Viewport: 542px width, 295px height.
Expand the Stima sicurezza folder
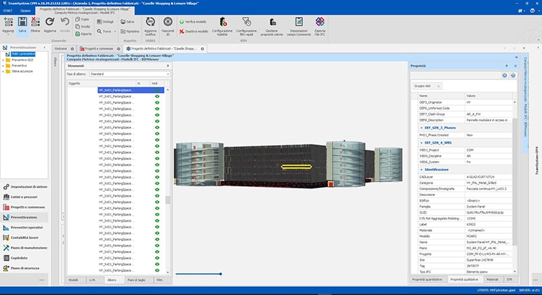pyautogui.click(x=3, y=71)
